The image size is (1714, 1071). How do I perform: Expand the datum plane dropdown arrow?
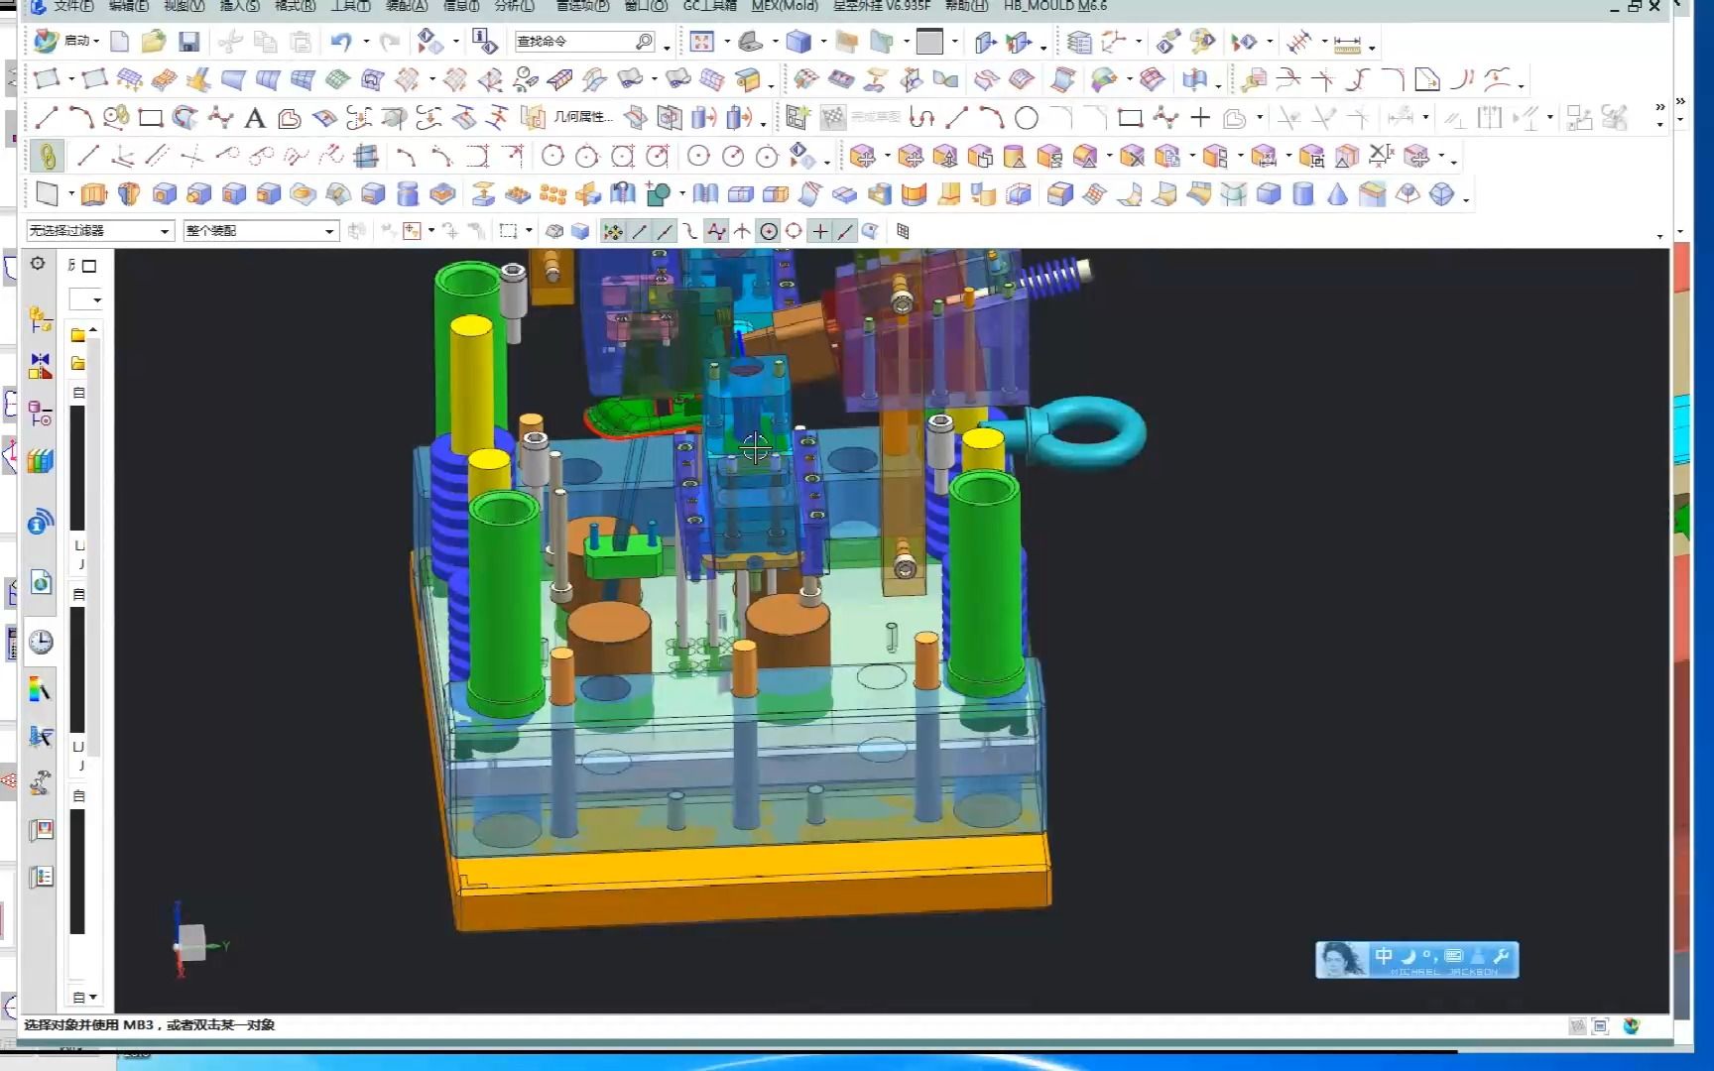point(71,193)
